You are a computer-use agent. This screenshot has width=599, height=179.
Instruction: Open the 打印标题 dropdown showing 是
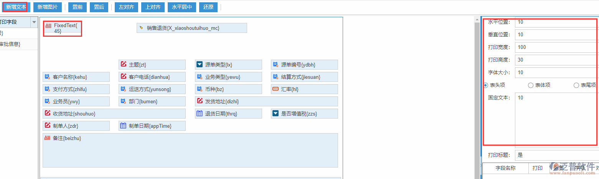(556, 155)
